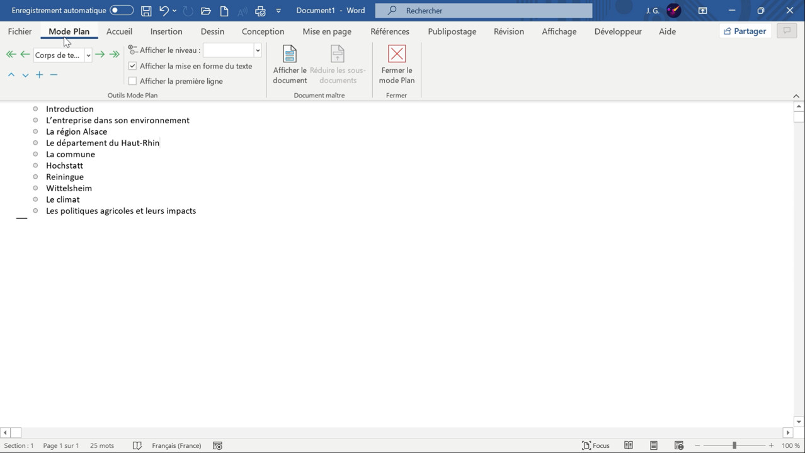The image size is (805, 453).
Task: Uncheck Afficher la mise en forme du texte
Action: click(x=132, y=66)
